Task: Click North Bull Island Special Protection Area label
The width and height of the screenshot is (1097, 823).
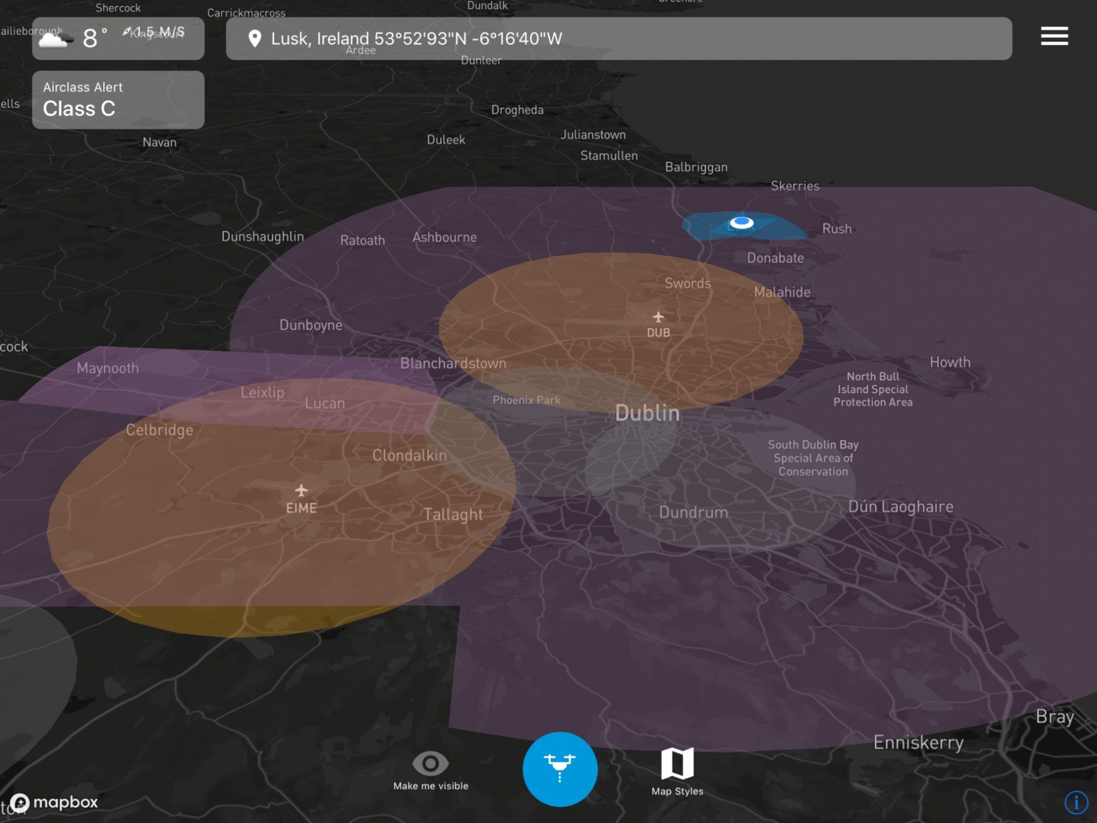Action: (x=872, y=389)
